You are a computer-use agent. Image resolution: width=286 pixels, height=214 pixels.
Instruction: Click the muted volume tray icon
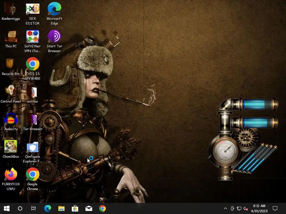click(x=246, y=208)
